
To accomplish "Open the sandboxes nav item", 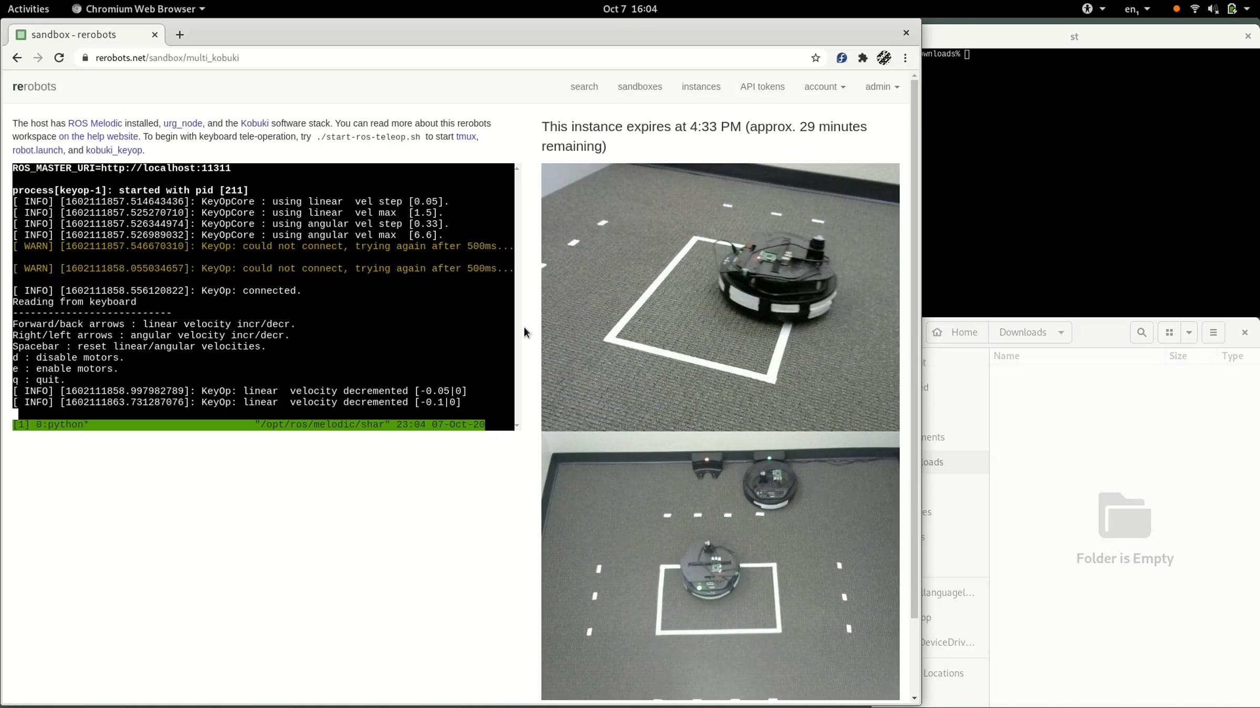I will [x=639, y=87].
